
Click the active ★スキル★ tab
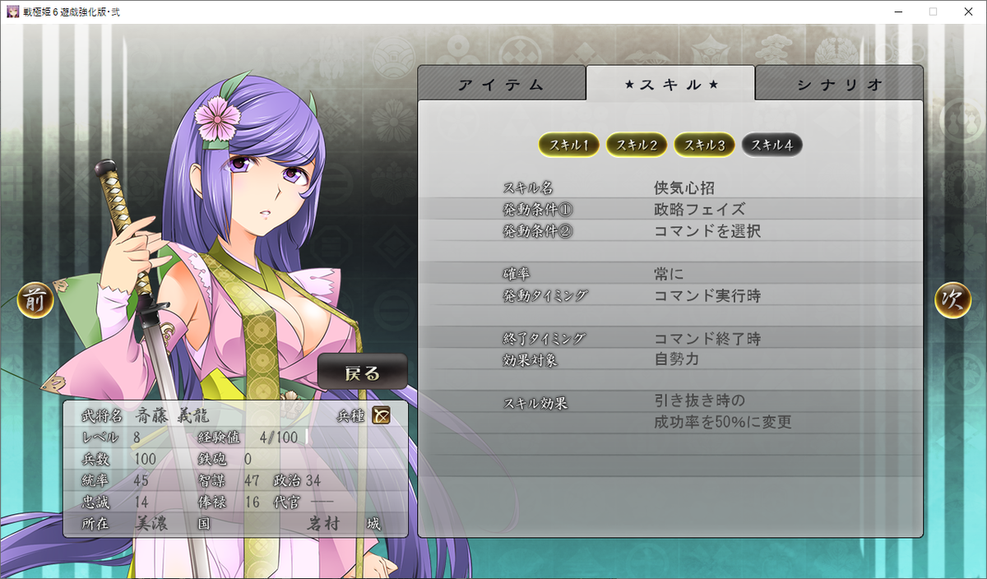click(x=670, y=83)
